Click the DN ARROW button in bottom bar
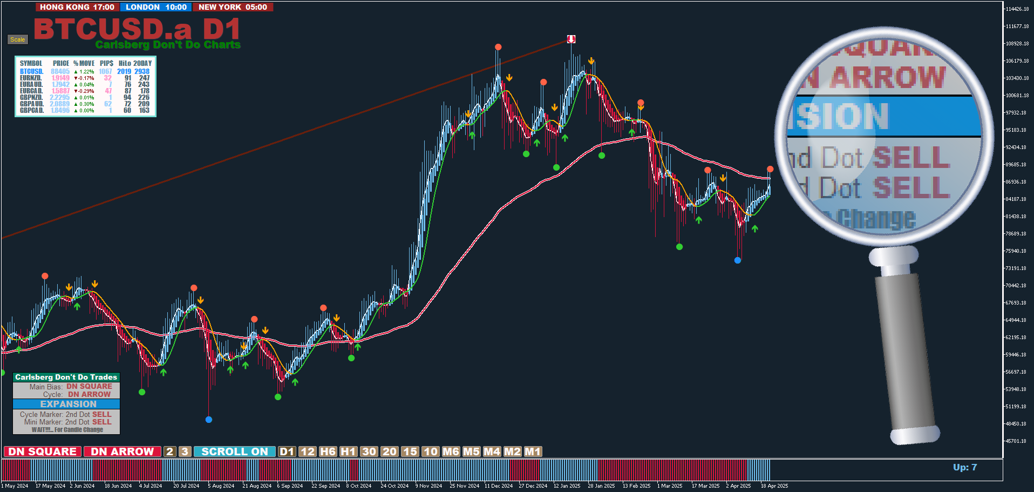Viewport: 1034px width, 492px height. tap(122, 451)
